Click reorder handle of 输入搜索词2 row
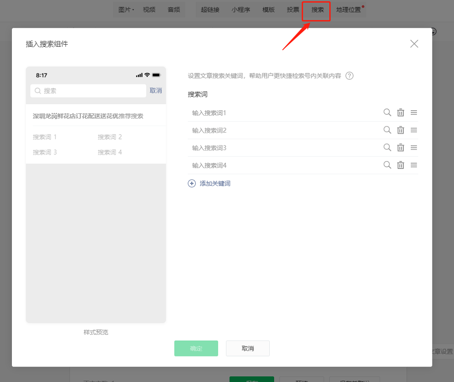 click(x=414, y=130)
